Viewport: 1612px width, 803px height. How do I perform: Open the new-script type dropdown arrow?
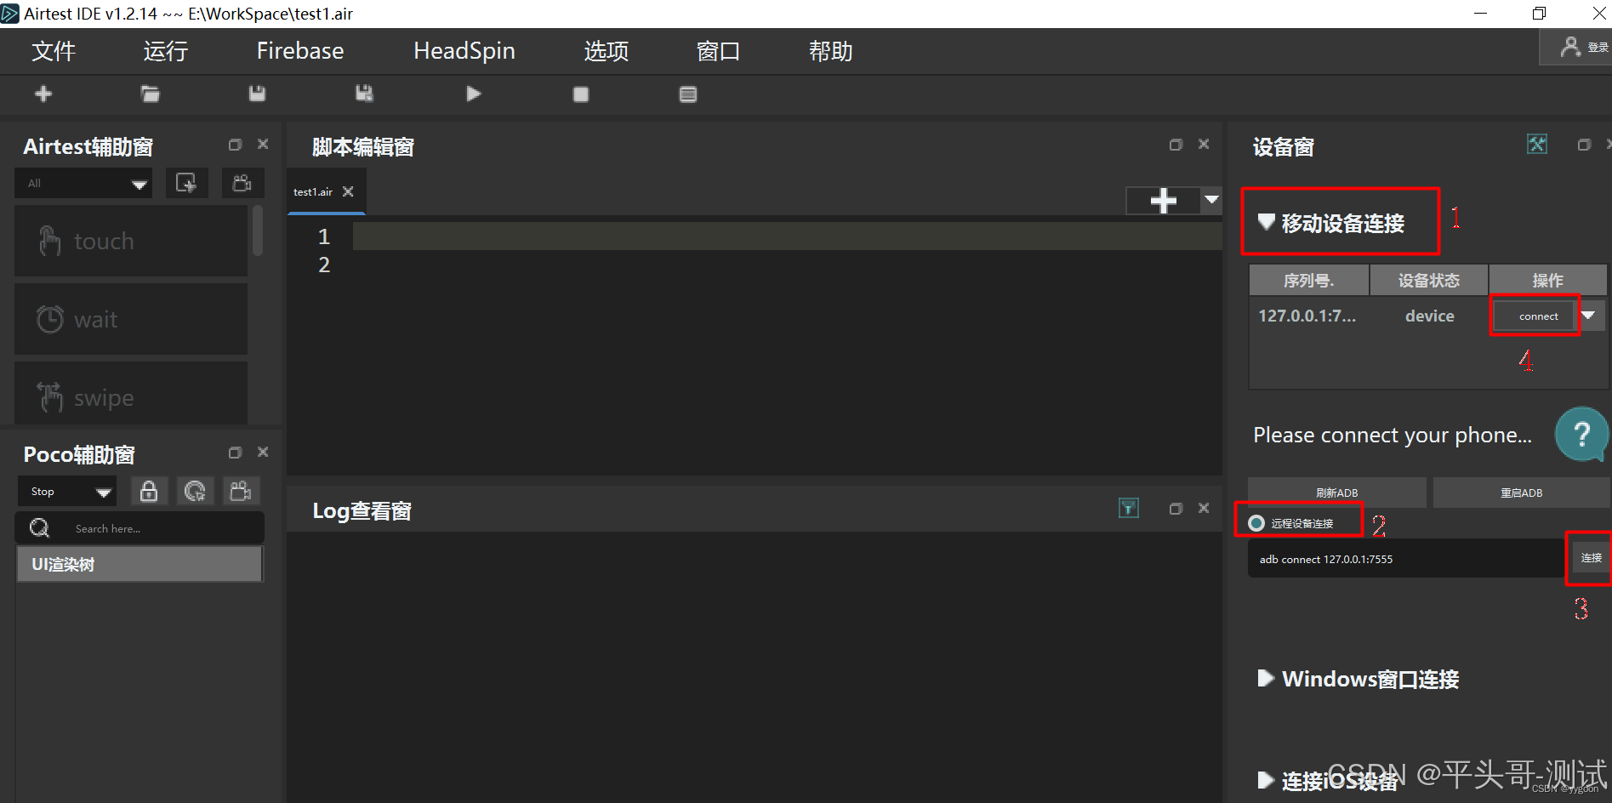coord(1211,201)
